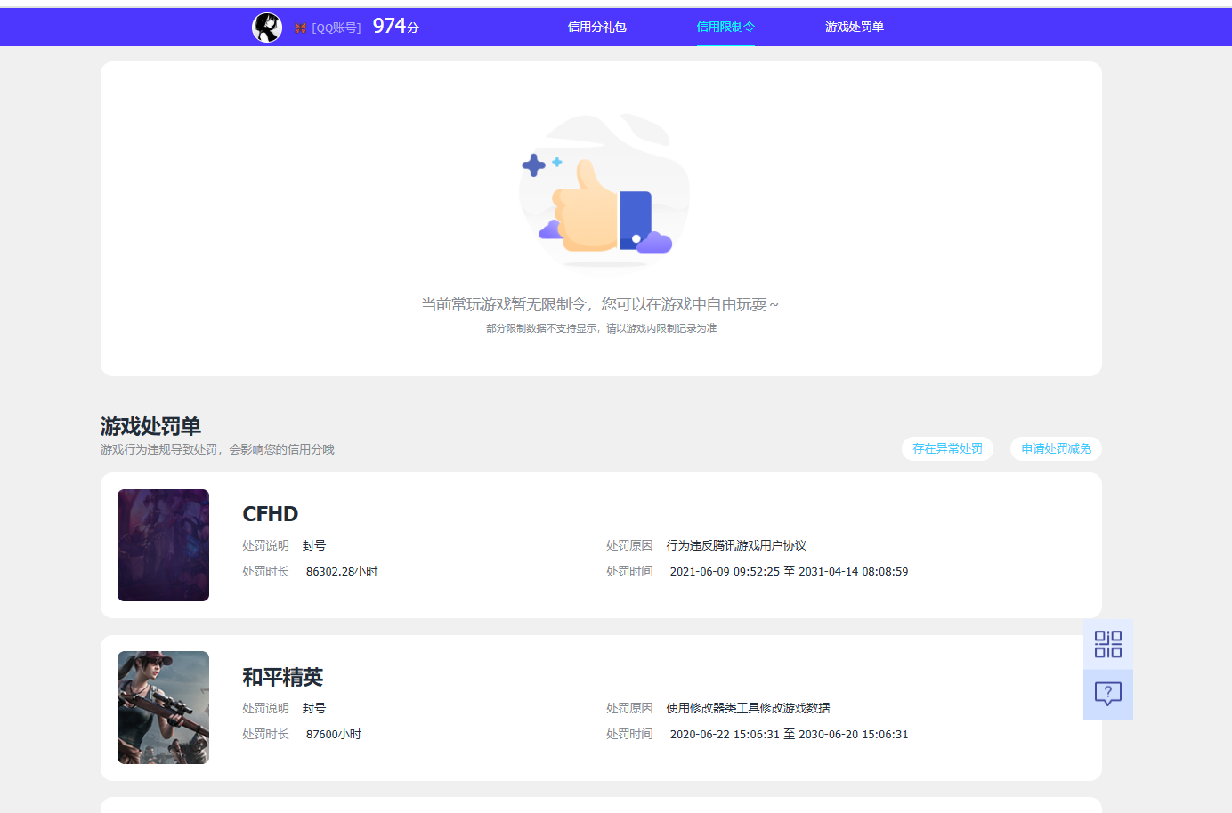Switch to the 信用分礼包 tab

point(596,26)
